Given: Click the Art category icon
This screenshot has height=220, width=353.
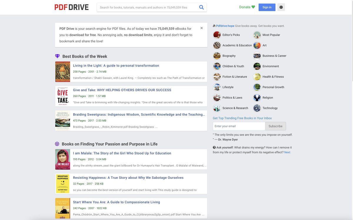Looking at the screenshot, I should coord(257,45).
